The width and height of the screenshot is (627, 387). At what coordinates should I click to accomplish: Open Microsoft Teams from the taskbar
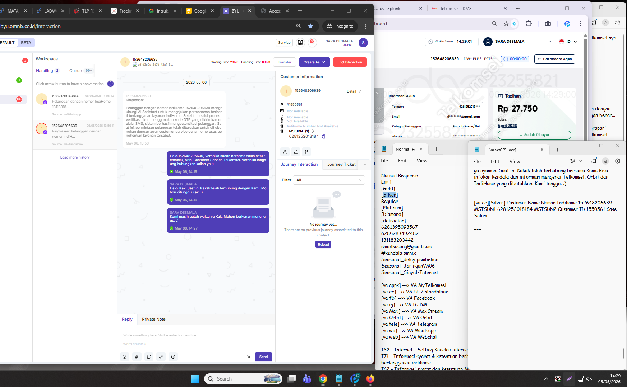tap(307, 379)
